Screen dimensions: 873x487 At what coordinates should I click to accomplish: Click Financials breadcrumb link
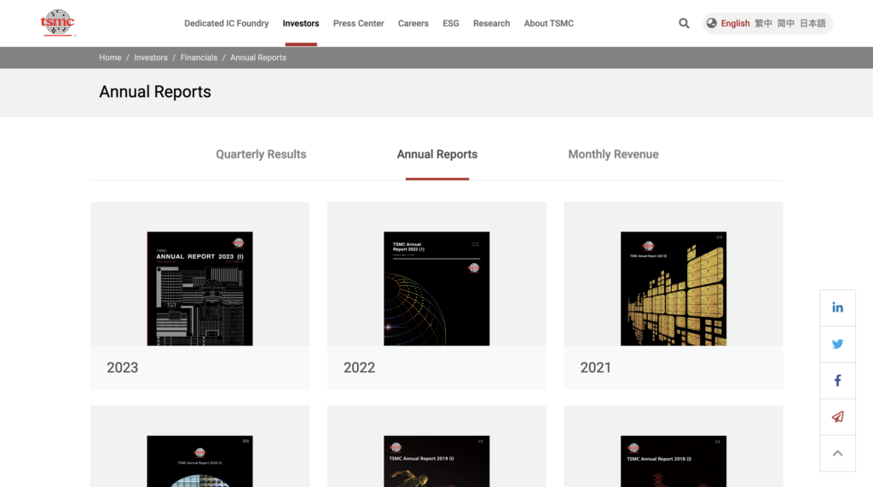199,58
